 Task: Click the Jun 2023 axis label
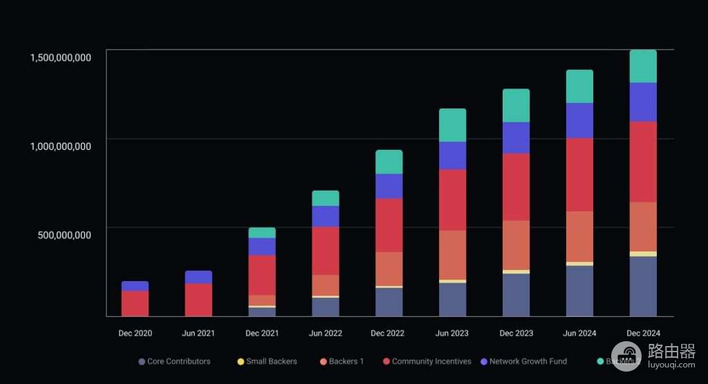click(x=452, y=333)
